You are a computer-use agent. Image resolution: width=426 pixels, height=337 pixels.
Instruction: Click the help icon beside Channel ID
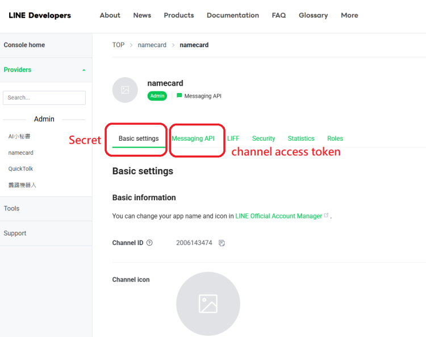point(149,243)
